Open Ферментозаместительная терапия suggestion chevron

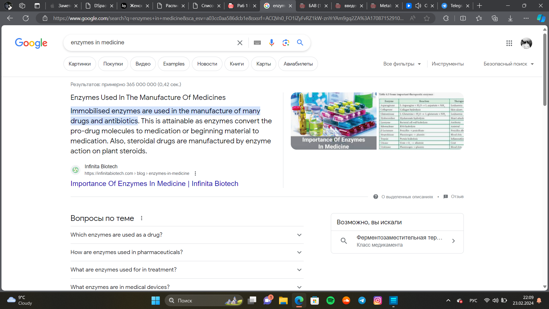coord(453,241)
